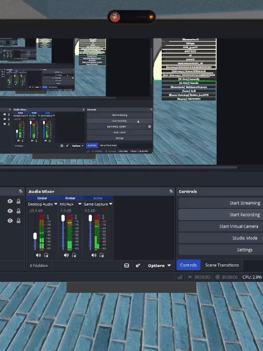Click the 'Global' label above Mic/Aux
Screen dimensions: 263x351
(70, 198)
